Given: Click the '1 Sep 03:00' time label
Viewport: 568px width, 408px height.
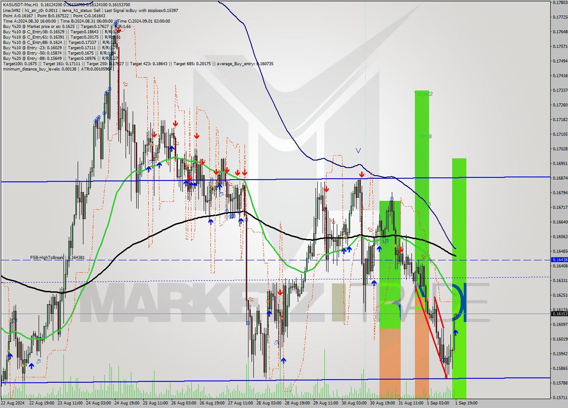Looking at the screenshot, I should [438, 403].
